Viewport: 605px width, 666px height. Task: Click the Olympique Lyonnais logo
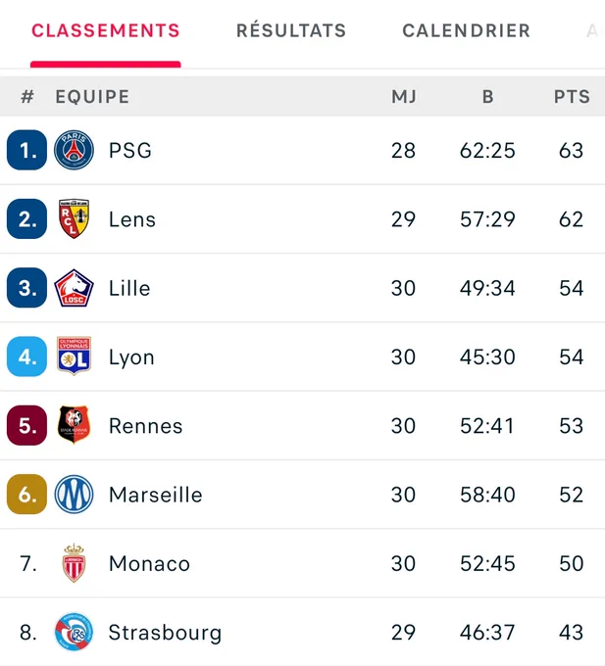[x=74, y=357]
